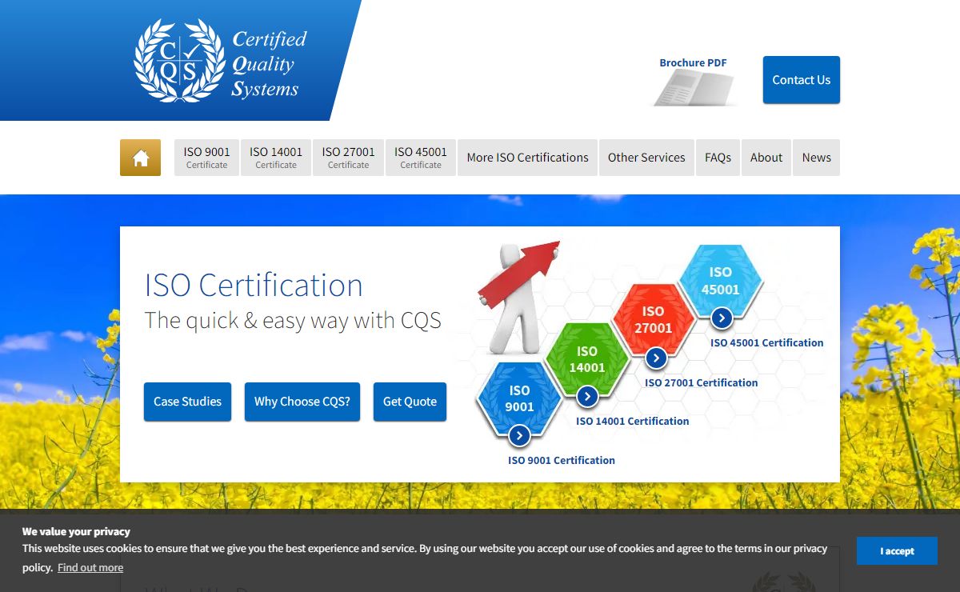Follow the ISO 9001 Certification link
The width and height of the screenshot is (960, 592).
pos(562,460)
